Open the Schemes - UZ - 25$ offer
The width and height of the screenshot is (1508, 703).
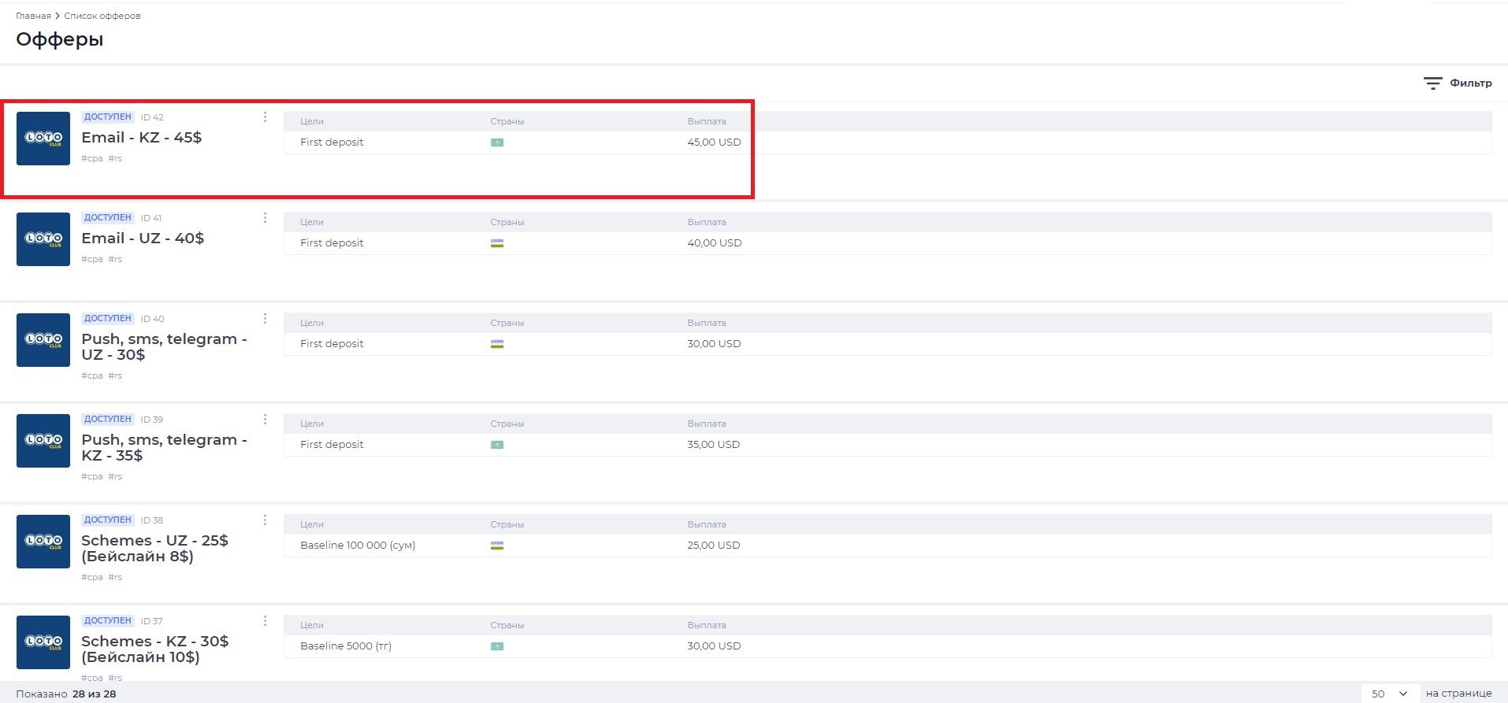(154, 548)
